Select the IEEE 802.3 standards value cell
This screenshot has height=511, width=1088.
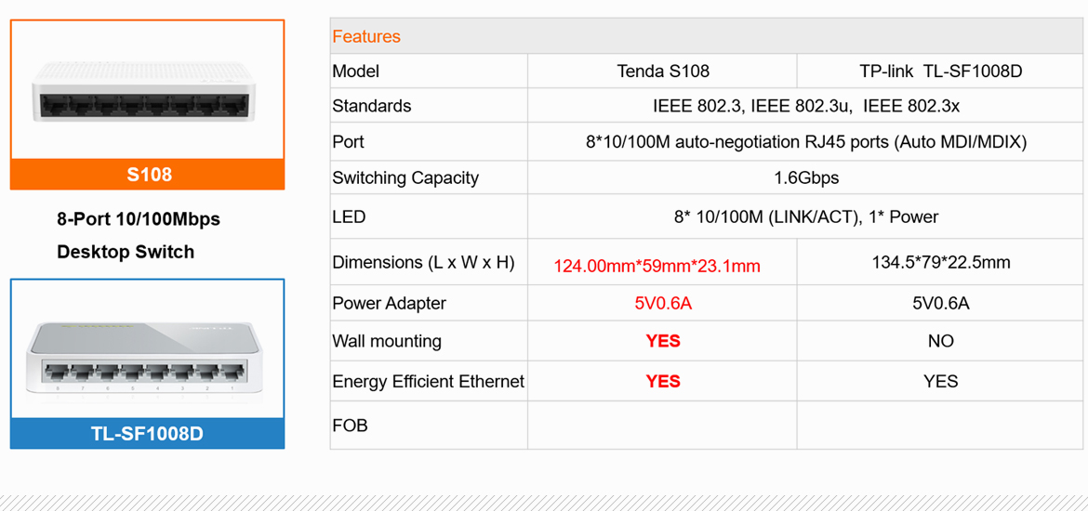805,106
